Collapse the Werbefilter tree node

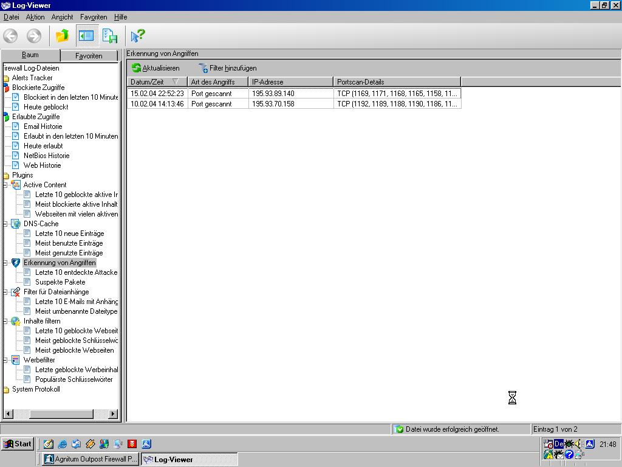(5, 360)
